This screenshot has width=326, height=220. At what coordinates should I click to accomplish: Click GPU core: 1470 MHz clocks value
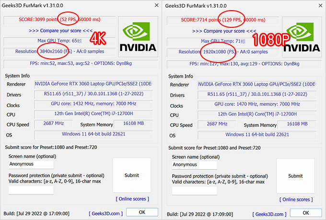coord(257,104)
